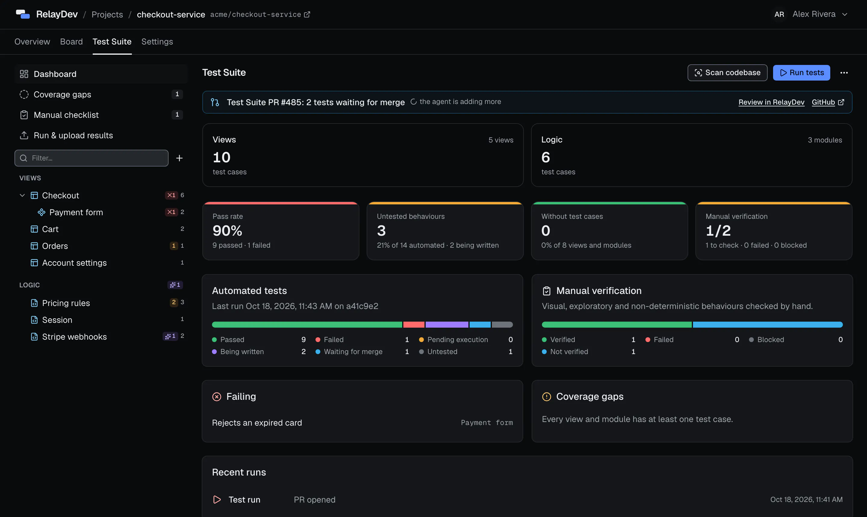Select Account settings view

[x=101, y=263]
